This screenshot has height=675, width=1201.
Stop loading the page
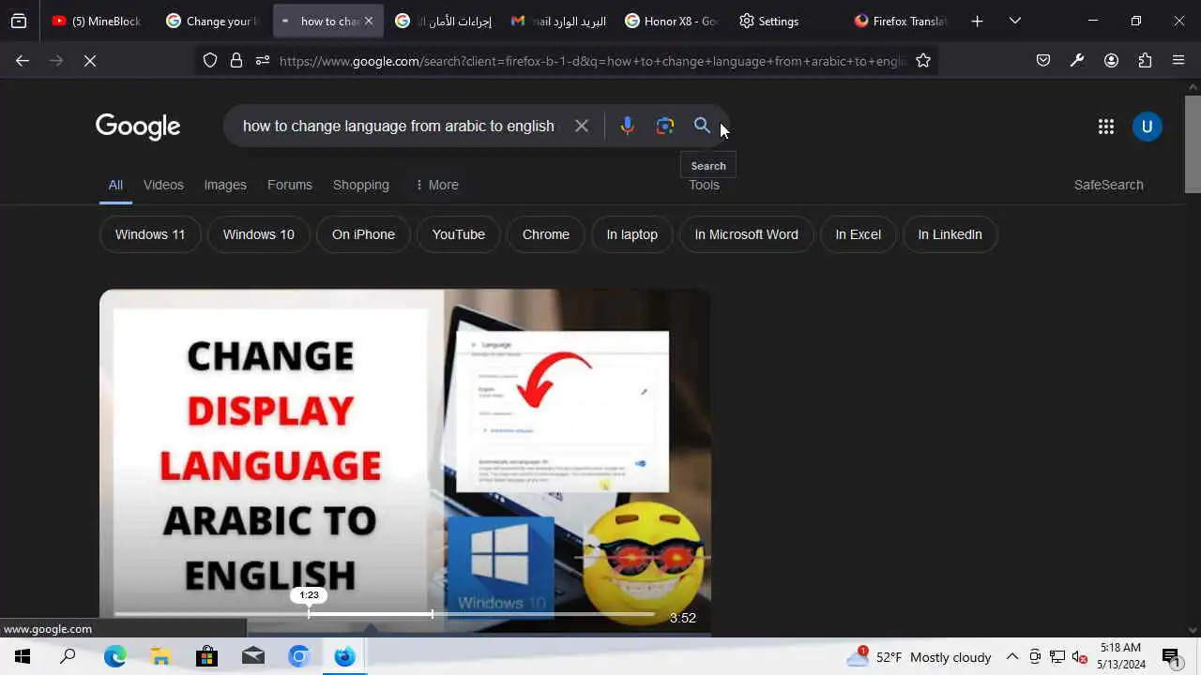coord(90,61)
